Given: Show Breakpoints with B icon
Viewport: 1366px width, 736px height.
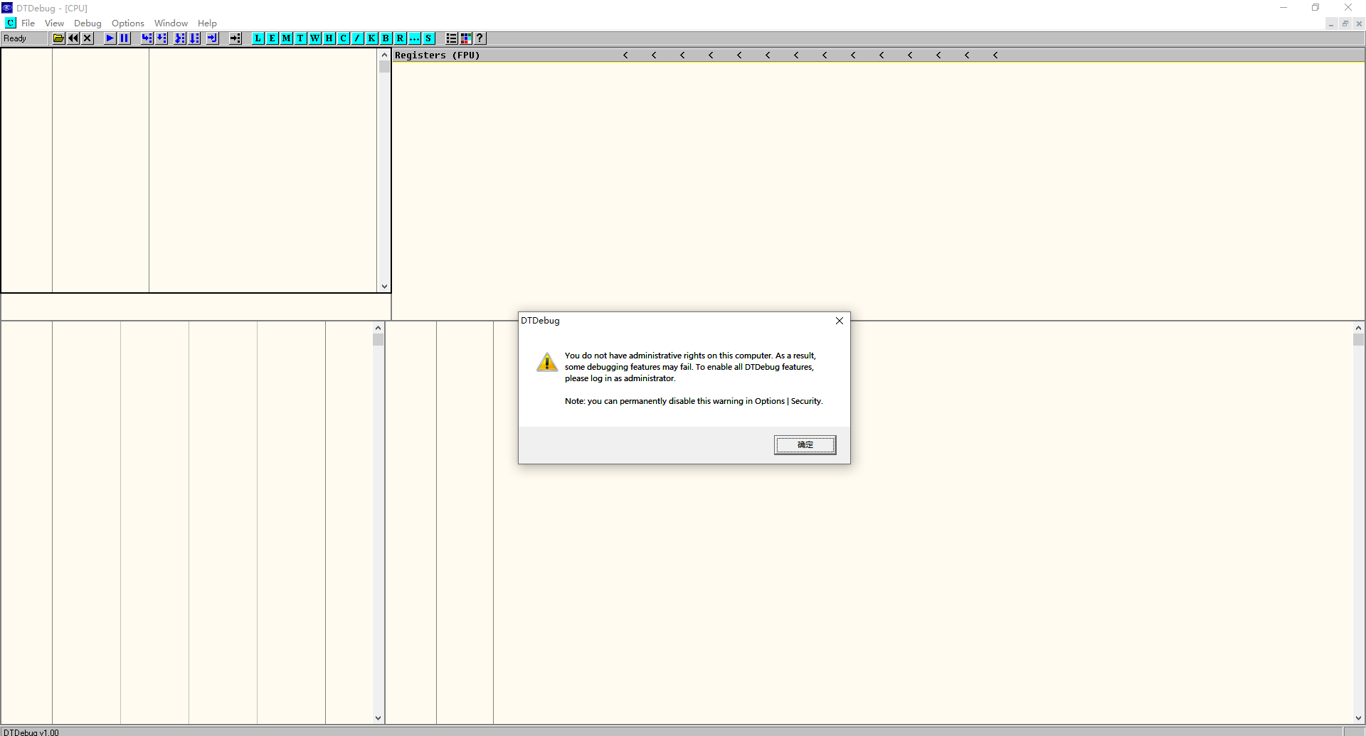Looking at the screenshot, I should coord(386,38).
